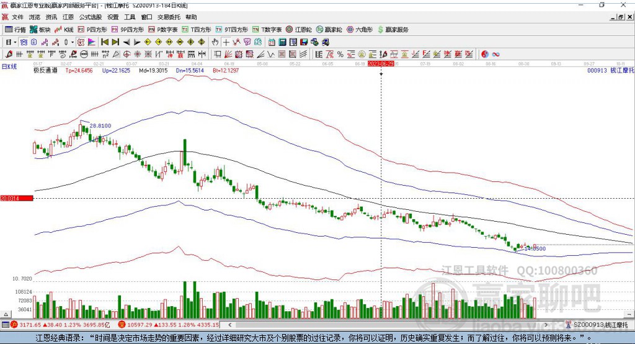
Task: Click Shenzhen index 10597.29 status entry
Action: 169,325
